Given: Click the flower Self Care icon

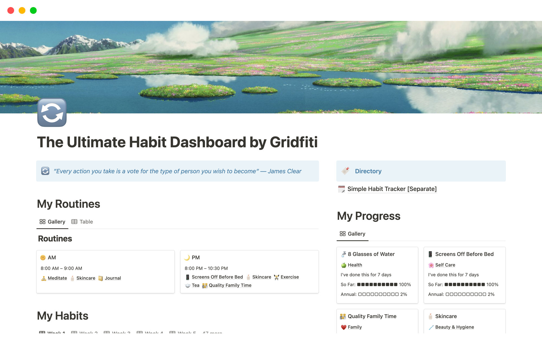Looking at the screenshot, I should (431, 265).
